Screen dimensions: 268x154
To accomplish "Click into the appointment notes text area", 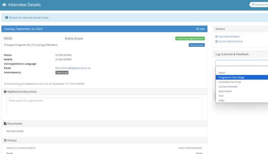I will point(104,106).
